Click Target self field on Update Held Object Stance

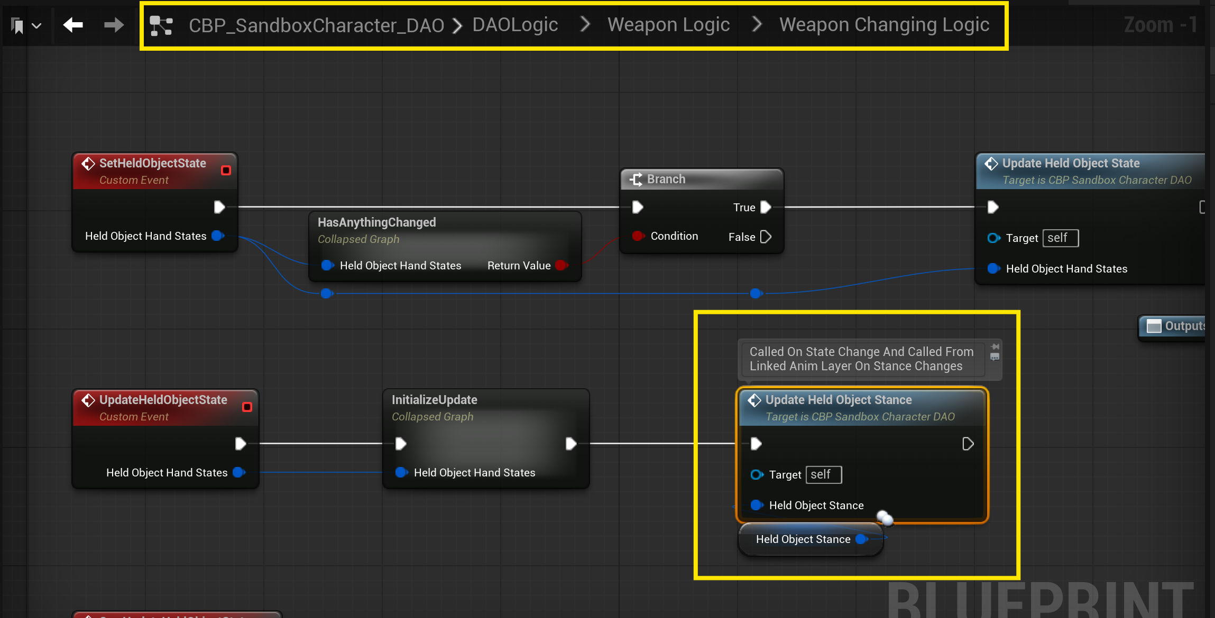click(823, 474)
